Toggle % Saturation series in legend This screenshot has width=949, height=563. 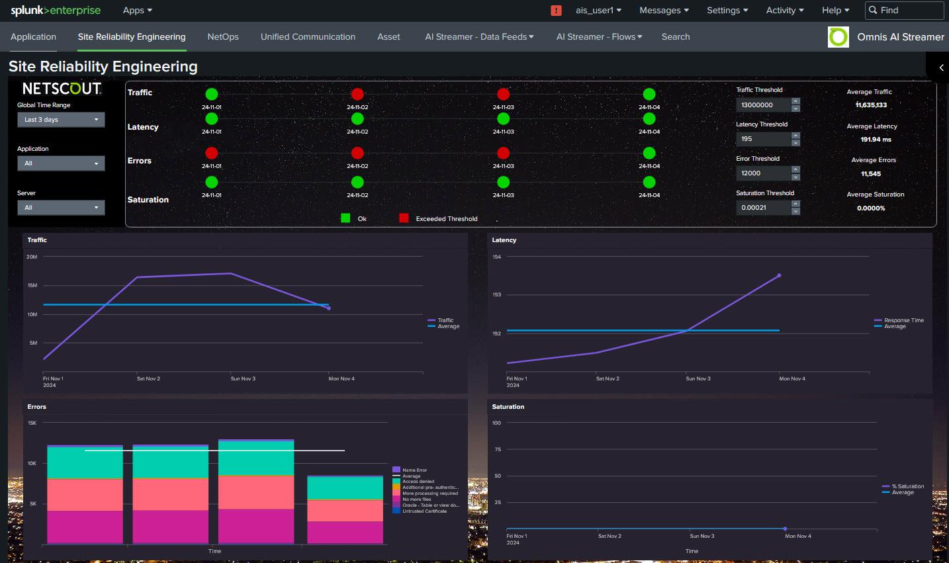click(x=903, y=486)
